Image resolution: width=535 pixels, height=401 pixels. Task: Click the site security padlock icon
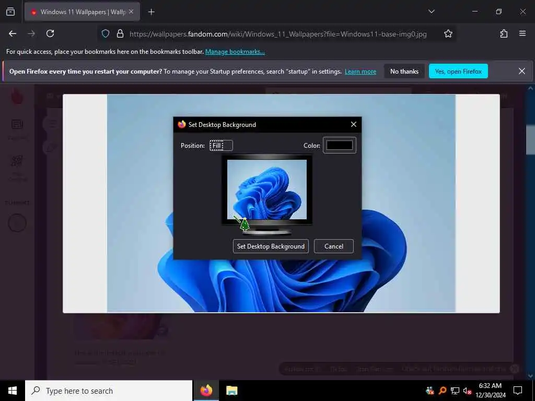[x=120, y=34]
